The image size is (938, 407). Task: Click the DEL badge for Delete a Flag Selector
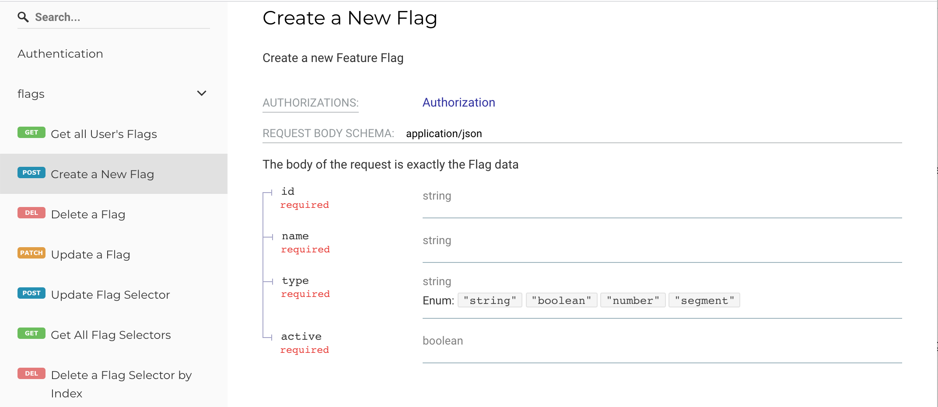click(31, 373)
